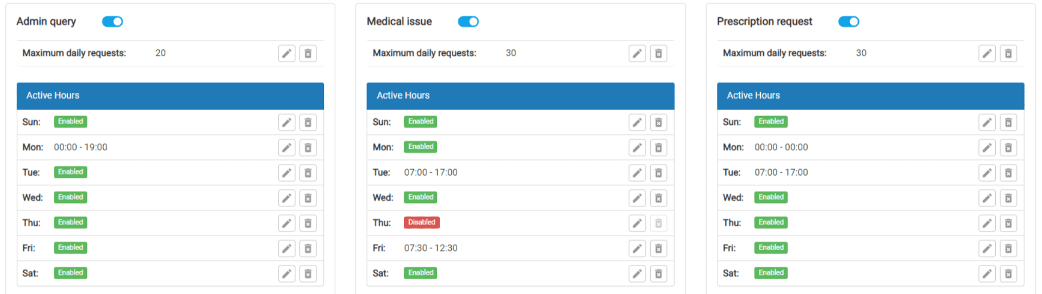Click Enabled badge for Admin query Sunday

point(71,122)
